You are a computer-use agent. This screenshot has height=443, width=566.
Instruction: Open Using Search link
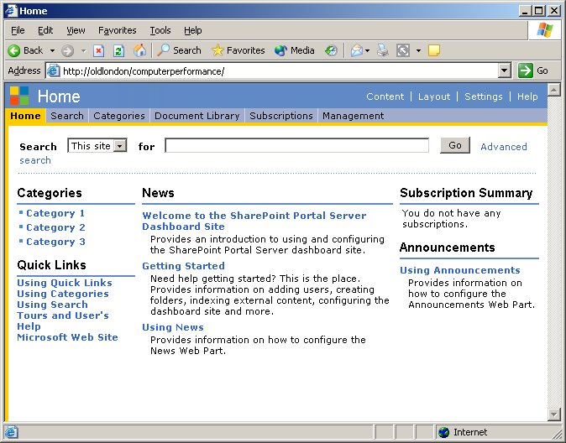52,305
